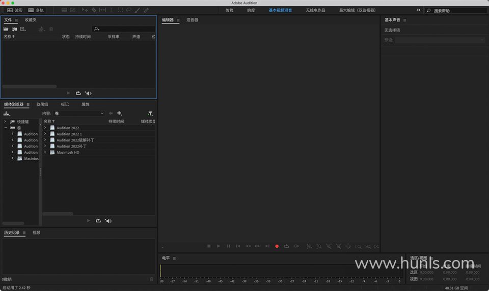Switch to the Mixer (混音器) tab
The width and height of the screenshot is (489, 291).
(192, 20)
